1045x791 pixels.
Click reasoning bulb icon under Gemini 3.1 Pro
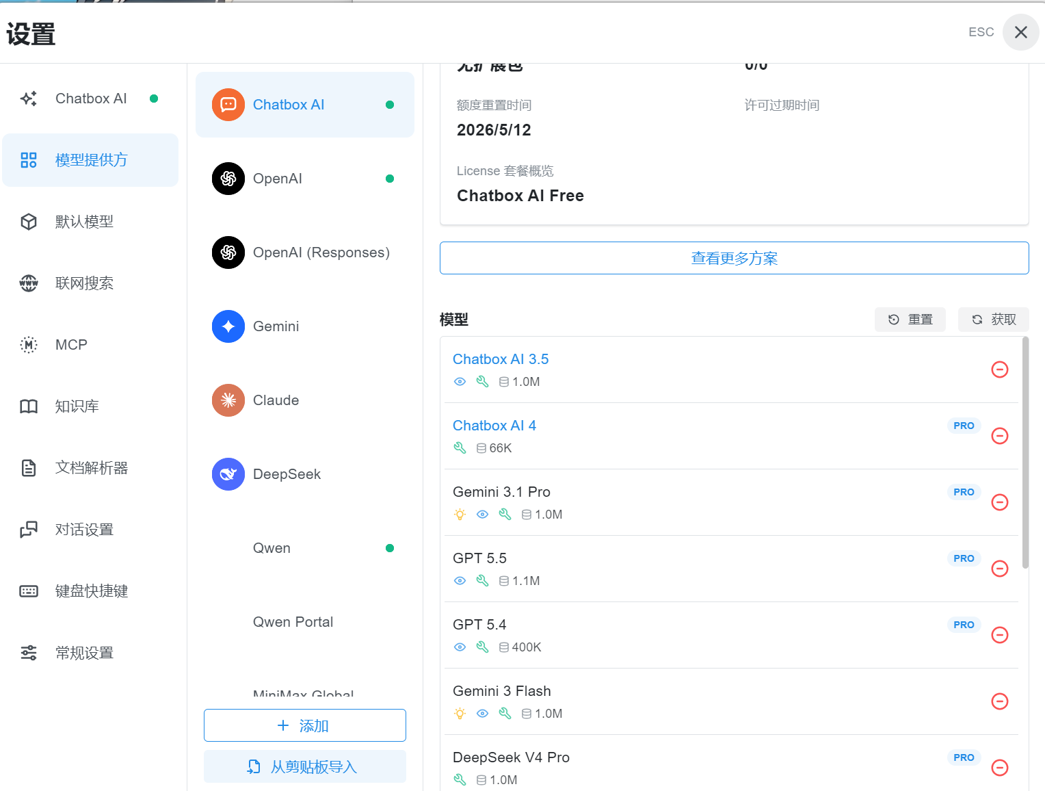(x=460, y=515)
